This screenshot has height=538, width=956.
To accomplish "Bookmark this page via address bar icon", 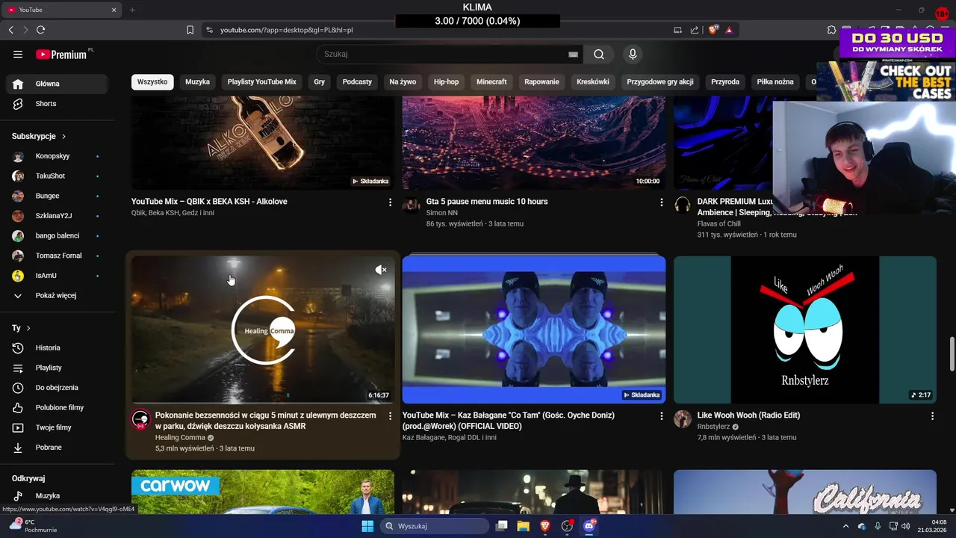I will click(190, 30).
